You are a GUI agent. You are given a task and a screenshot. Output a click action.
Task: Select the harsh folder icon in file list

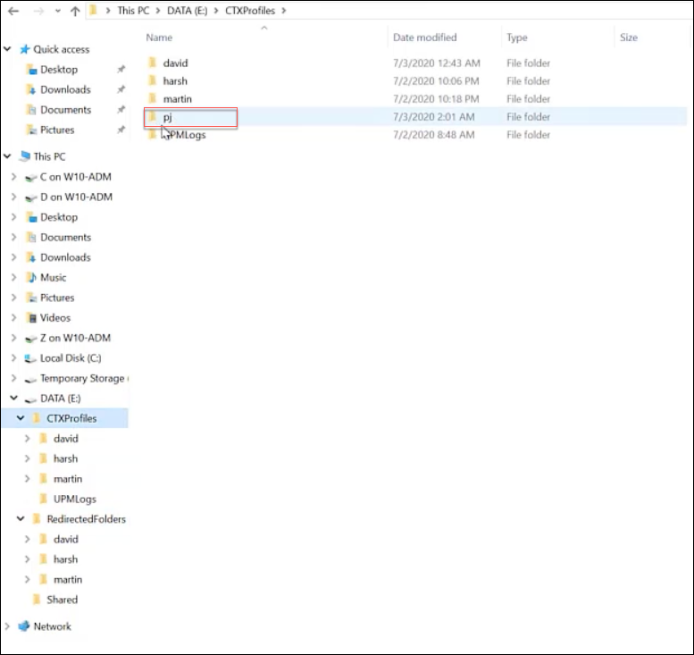[x=152, y=80]
